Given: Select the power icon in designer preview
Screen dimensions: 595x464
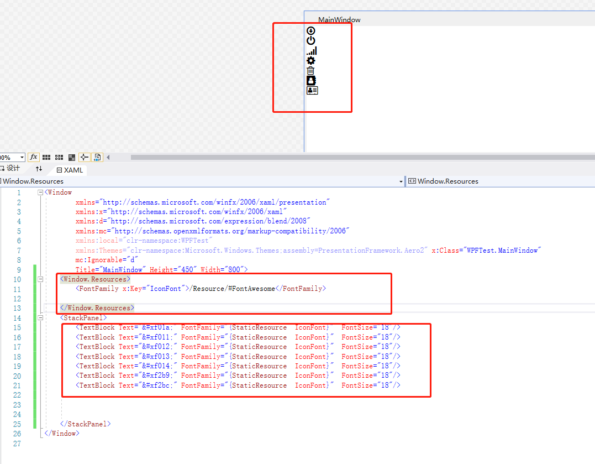Looking at the screenshot, I should pos(311,40).
